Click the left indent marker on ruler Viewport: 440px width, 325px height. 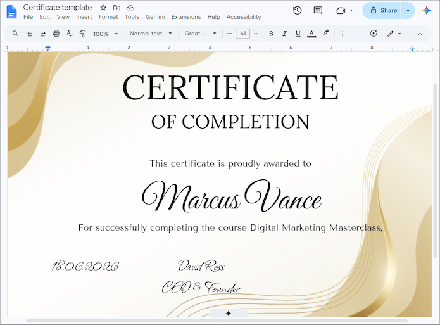pos(47,49)
